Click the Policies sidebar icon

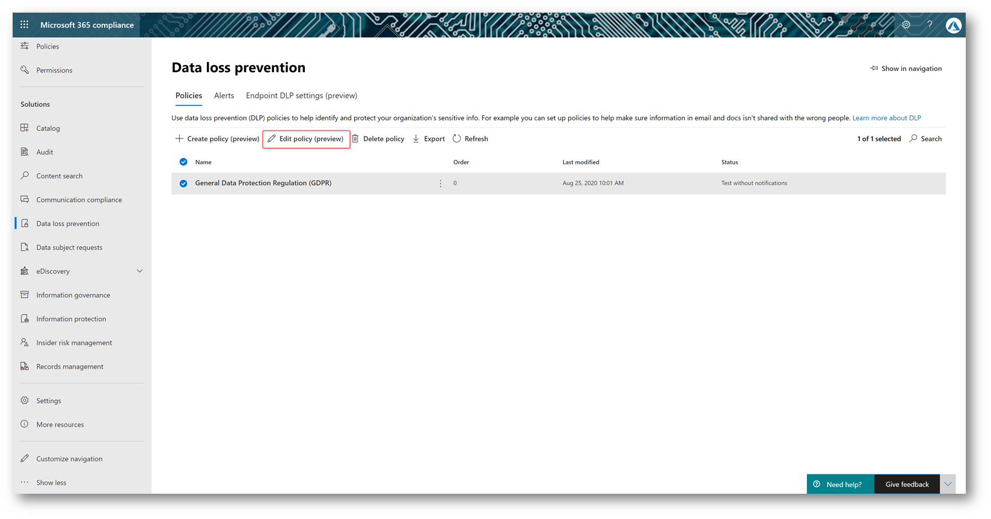25,46
